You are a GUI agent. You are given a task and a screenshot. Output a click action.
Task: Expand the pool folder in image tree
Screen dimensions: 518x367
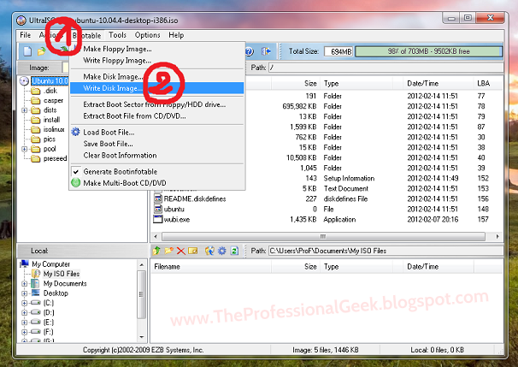click(x=25, y=149)
